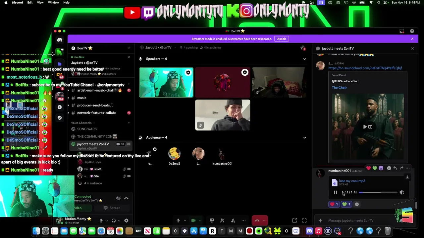Open the soundcloud.com link in chat
The image size is (424, 238).
click(365, 68)
